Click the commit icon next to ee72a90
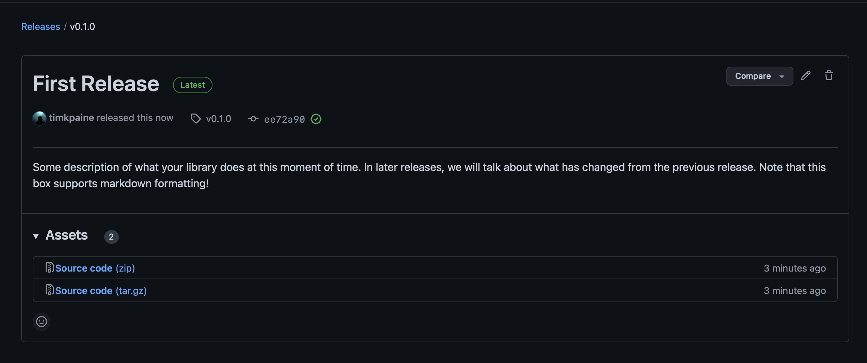The width and height of the screenshot is (867, 363). pos(253,119)
